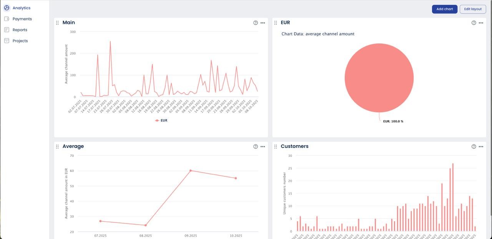Open the Reports section
The width and height of the screenshot is (492, 239).
click(20, 30)
